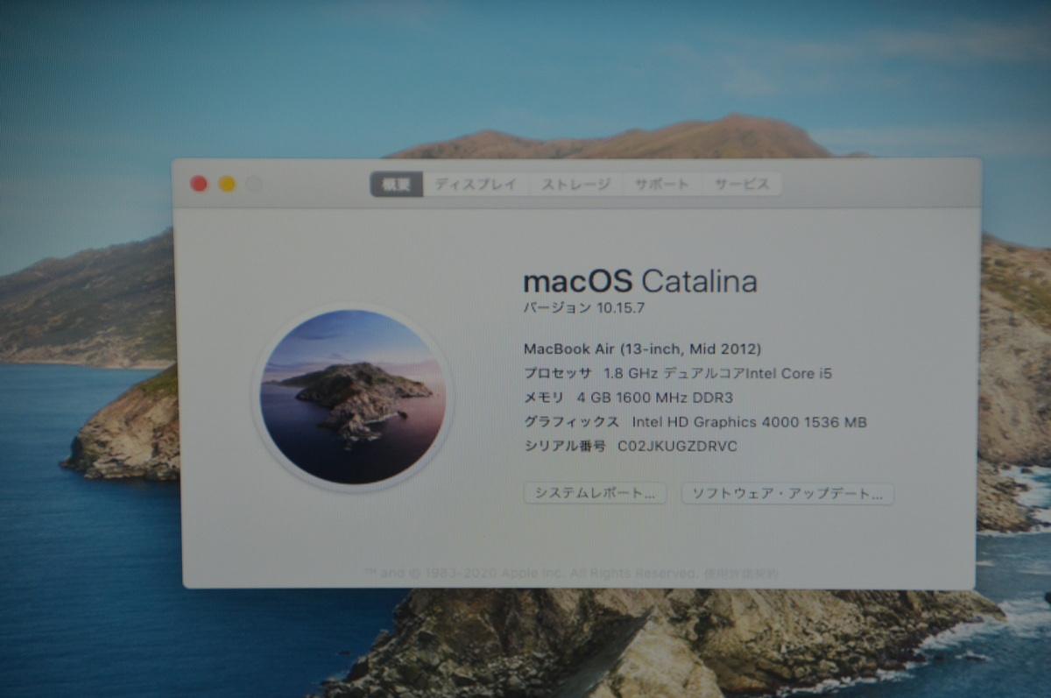The image size is (1051, 698).
Task: Click the macOS Catalina island logo
Action: click(354, 397)
